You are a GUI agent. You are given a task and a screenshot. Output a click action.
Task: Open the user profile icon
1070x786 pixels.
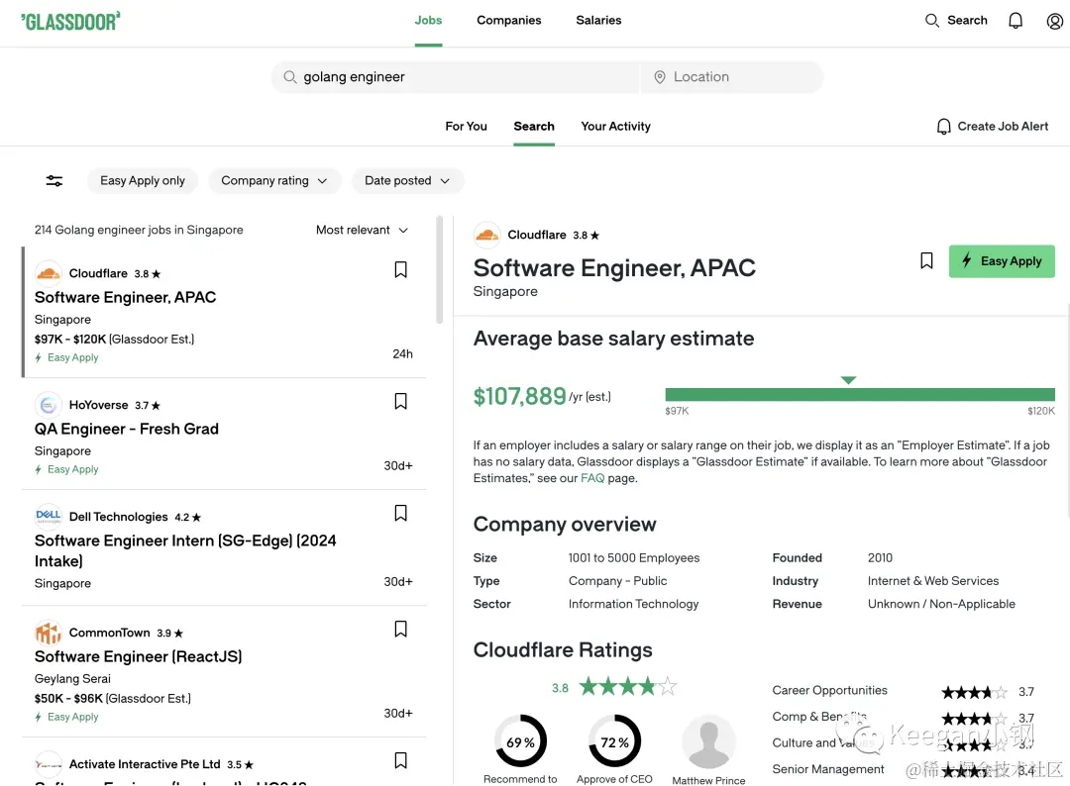tap(1055, 21)
